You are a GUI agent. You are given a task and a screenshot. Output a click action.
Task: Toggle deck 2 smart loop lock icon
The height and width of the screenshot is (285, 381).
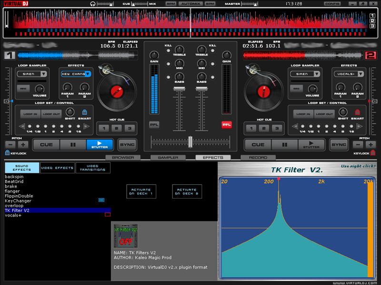[357, 112]
